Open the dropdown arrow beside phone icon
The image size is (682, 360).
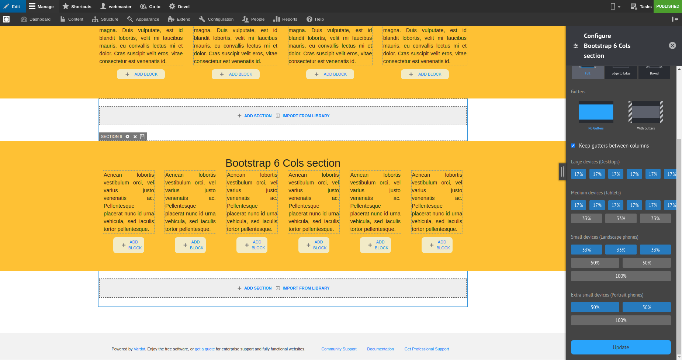(x=619, y=6)
